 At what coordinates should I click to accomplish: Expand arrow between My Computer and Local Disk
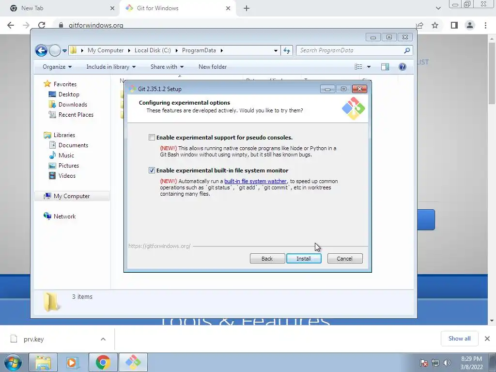pyautogui.click(x=129, y=50)
